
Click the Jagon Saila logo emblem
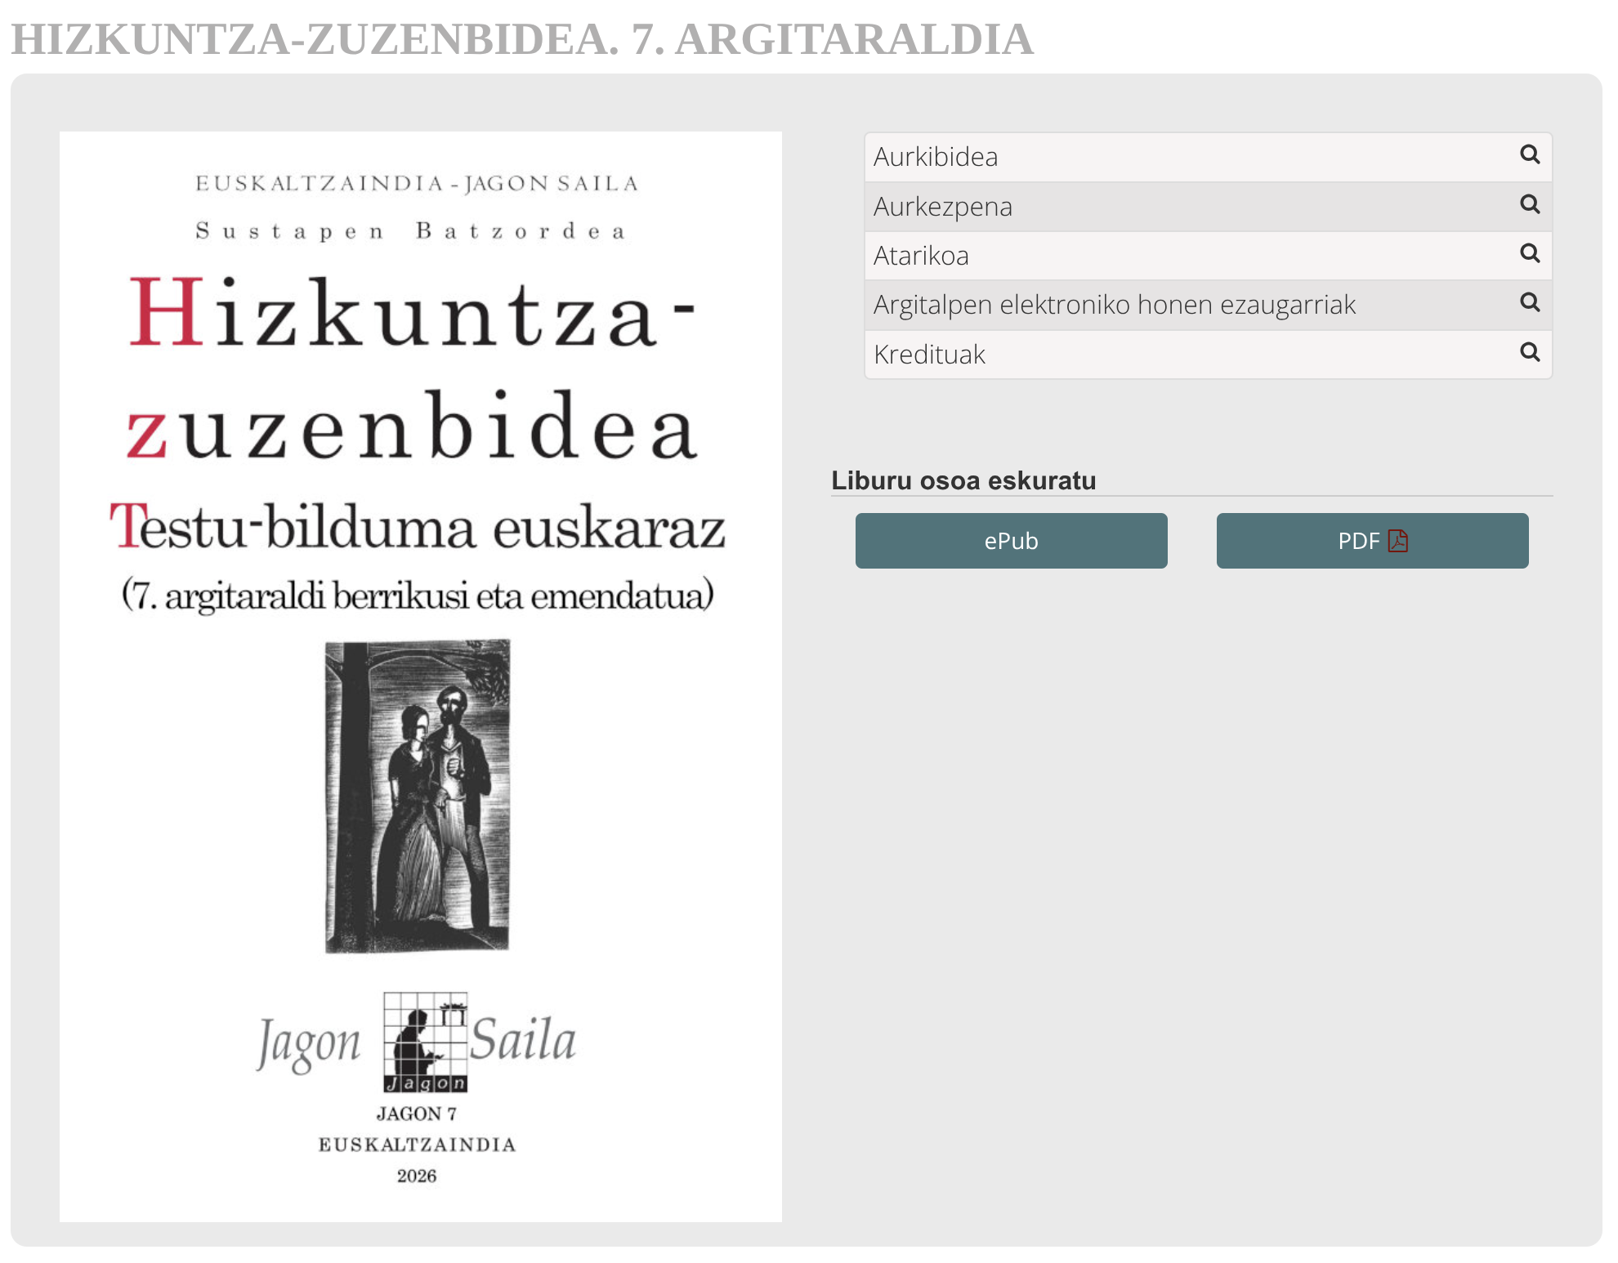pos(425,1042)
